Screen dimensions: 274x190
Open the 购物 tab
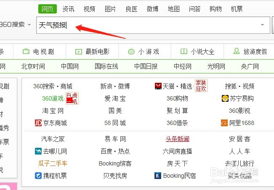point(215,9)
